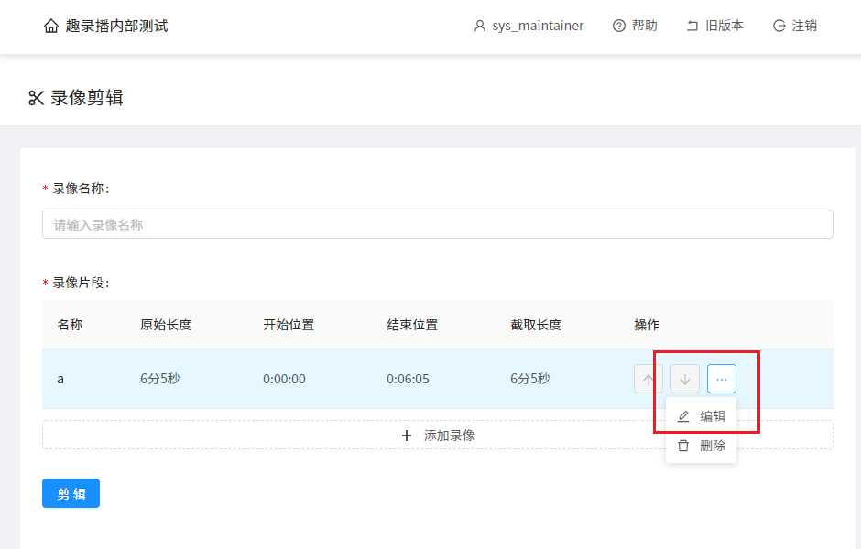Screen dimensions: 861x549
Task: Move segment a down with arrow button
Action: pos(685,379)
